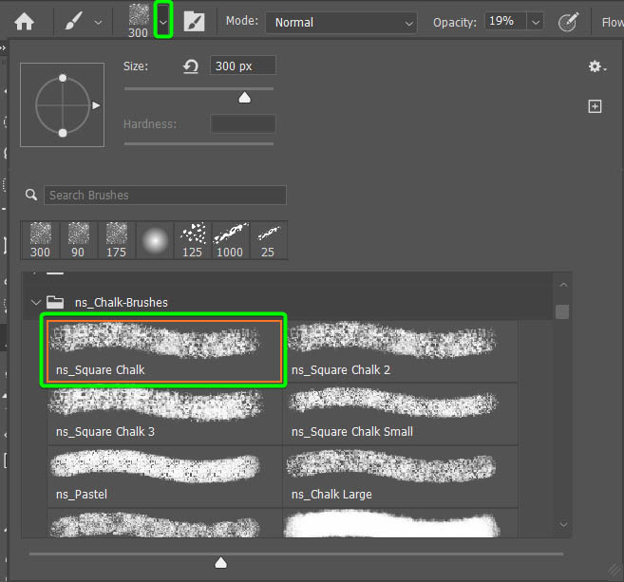Expand panels with double-arrow icon at left edge

(x=3, y=47)
